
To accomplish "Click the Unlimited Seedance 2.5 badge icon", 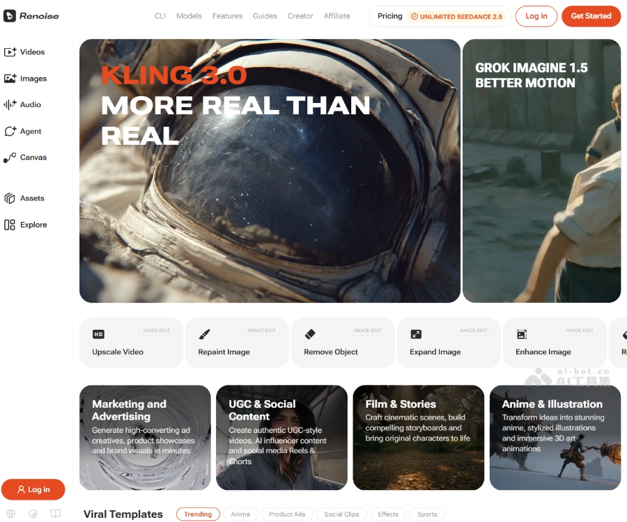I will (x=415, y=17).
